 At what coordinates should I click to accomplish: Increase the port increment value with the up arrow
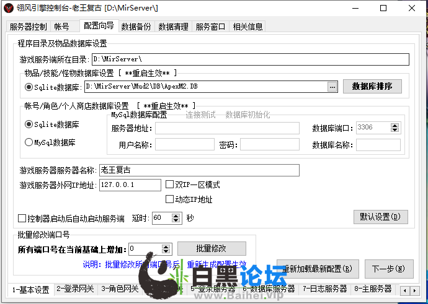tap(166, 246)
